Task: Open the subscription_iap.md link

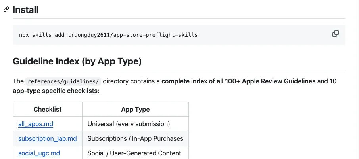Action: coord(47,138)
